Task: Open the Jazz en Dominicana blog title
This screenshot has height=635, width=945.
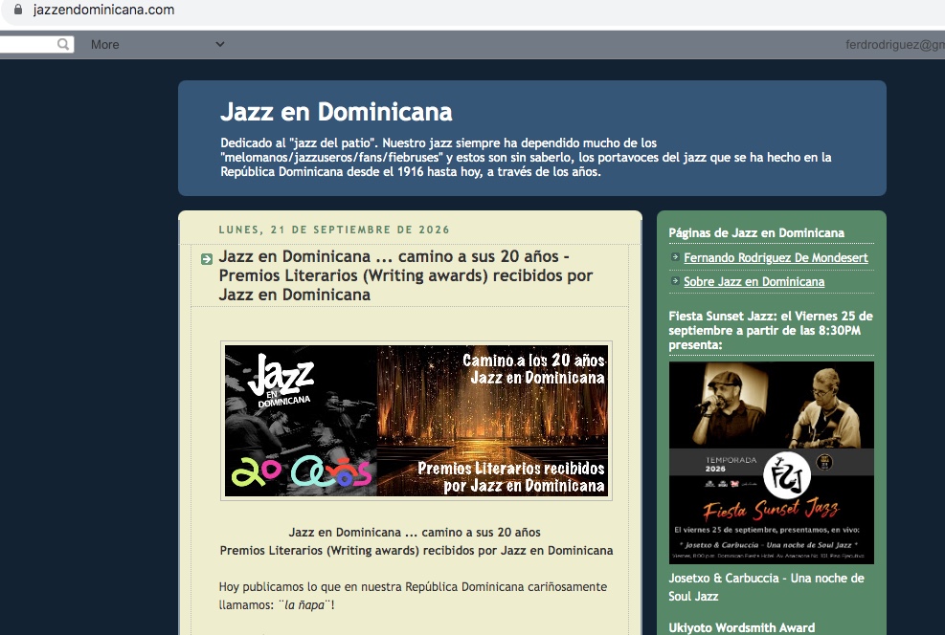Action: [x=336, y=112]
